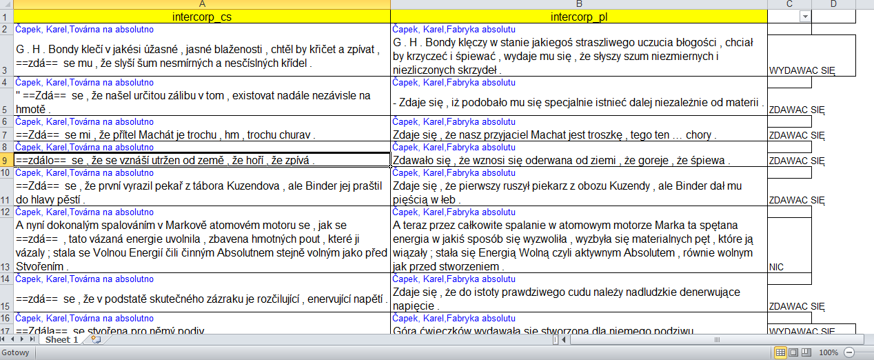This screenshot has height=360, width=874.
Task: Select the Sheet 1 tab
Action: [x=62, y=340]
